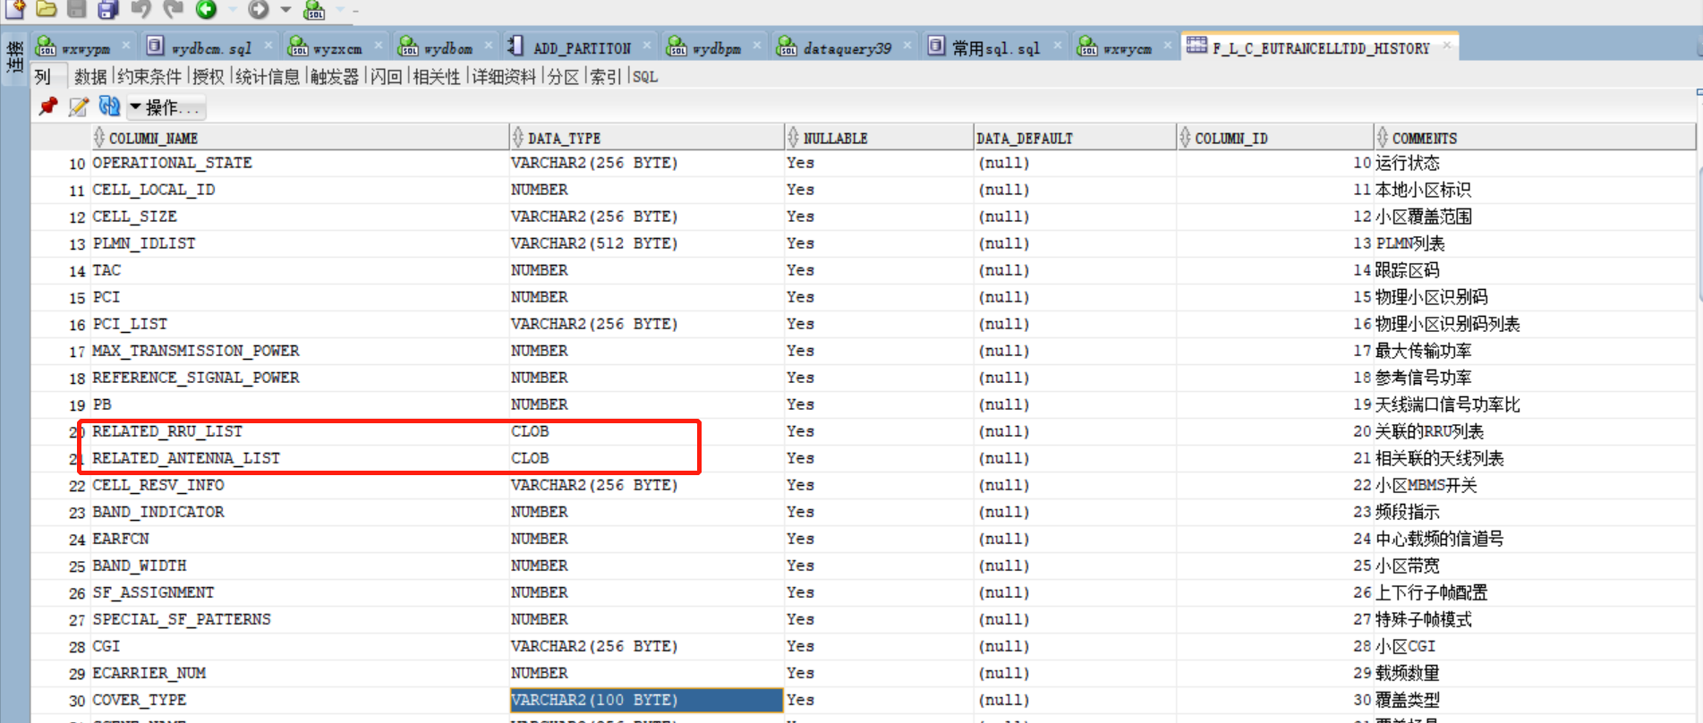Open the 数据 data sub-tab
This screenshot has height=723, width=1703.
90,77
